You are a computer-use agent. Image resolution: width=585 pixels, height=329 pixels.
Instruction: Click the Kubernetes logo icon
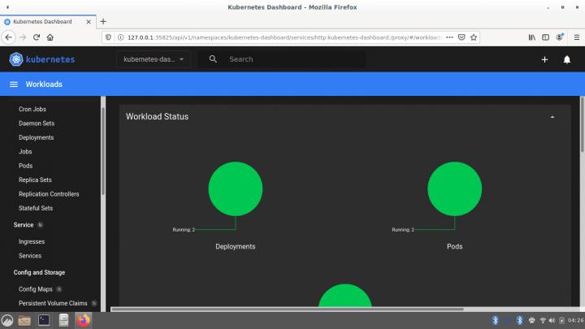point(16,59)
